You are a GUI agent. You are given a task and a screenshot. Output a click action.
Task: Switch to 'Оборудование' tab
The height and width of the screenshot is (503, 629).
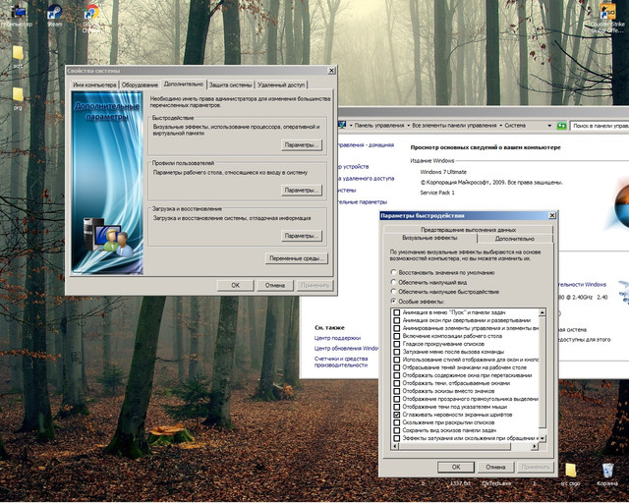pyautogui.click(x=140, y=85)
